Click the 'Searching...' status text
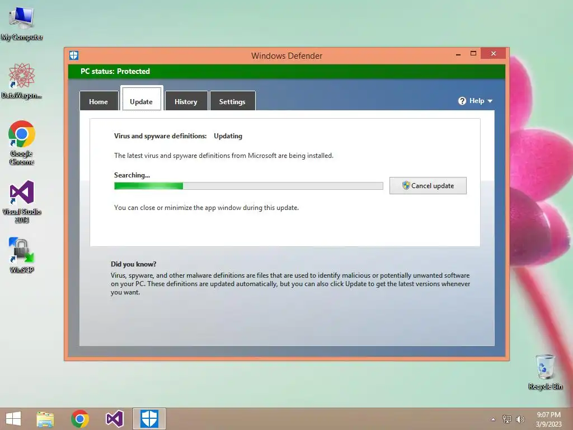Screen dimensions: 573x430 pos(132,175)
